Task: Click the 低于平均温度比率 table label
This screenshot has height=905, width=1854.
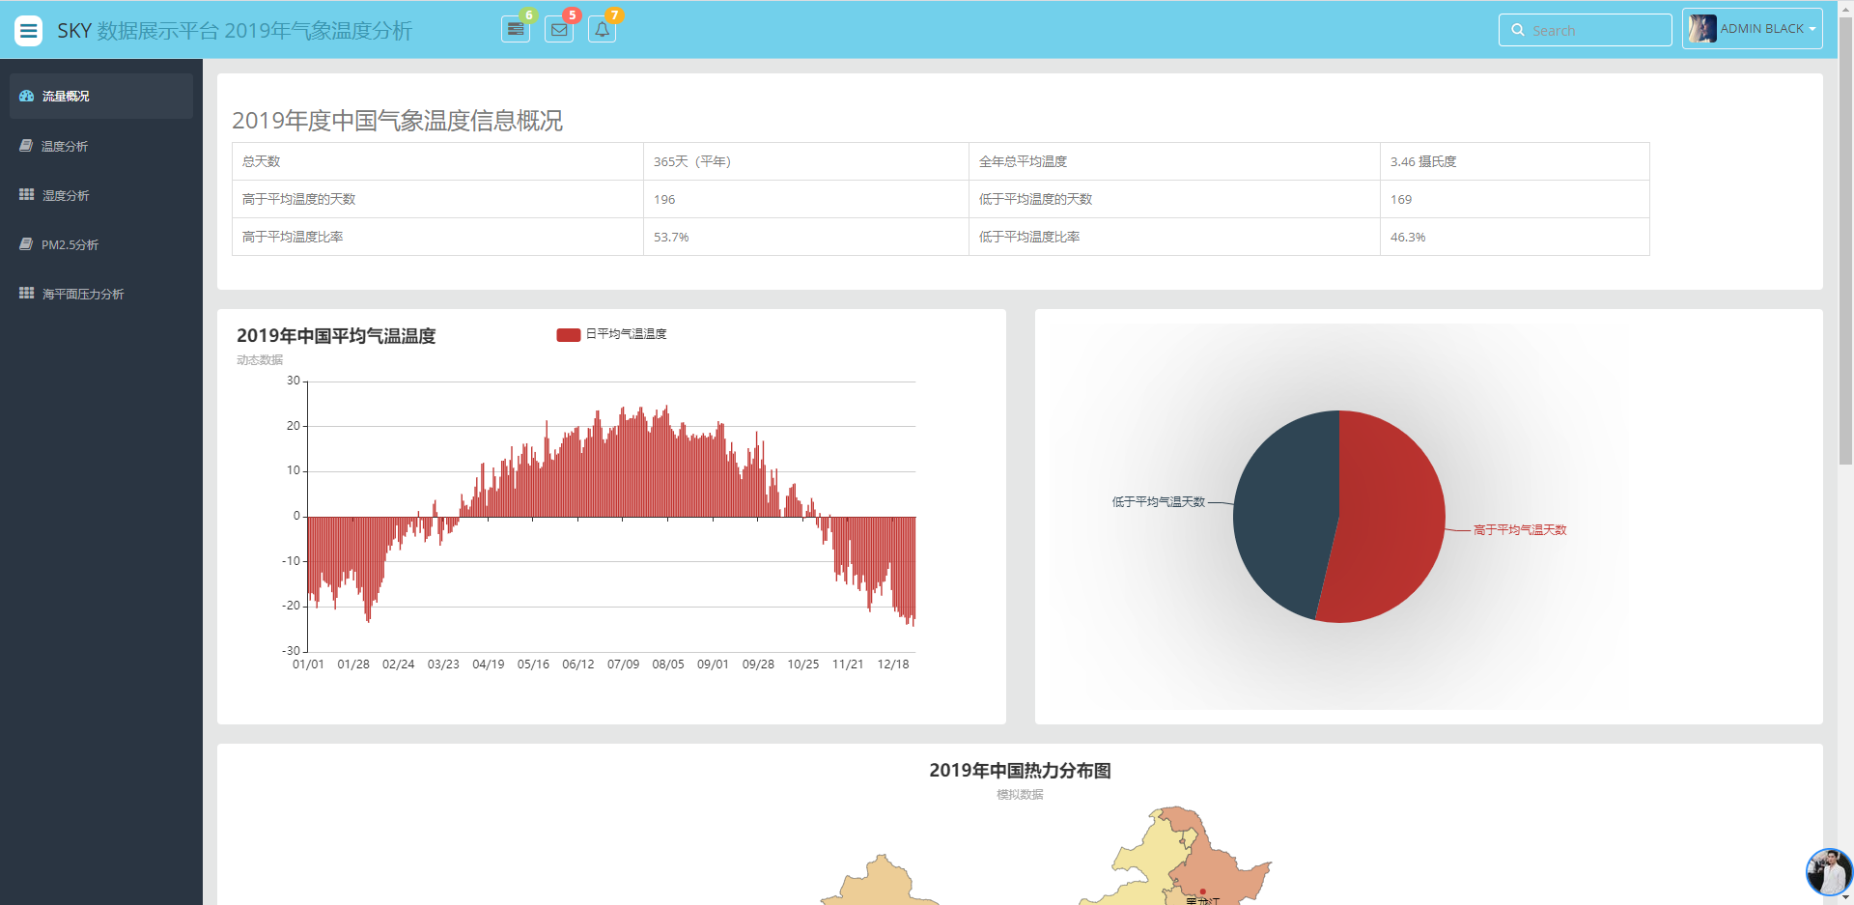Action: [1029, 237]
